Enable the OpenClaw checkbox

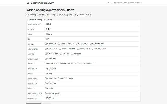tap(46, 68)
